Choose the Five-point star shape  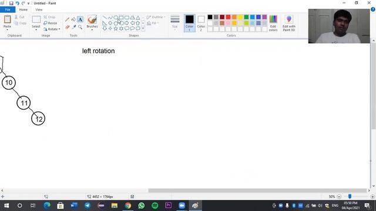pos(116,29)
